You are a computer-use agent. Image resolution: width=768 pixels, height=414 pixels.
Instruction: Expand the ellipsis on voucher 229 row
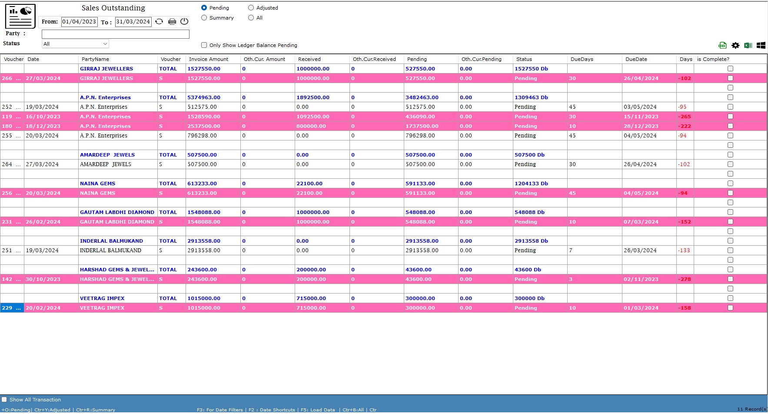18,308
